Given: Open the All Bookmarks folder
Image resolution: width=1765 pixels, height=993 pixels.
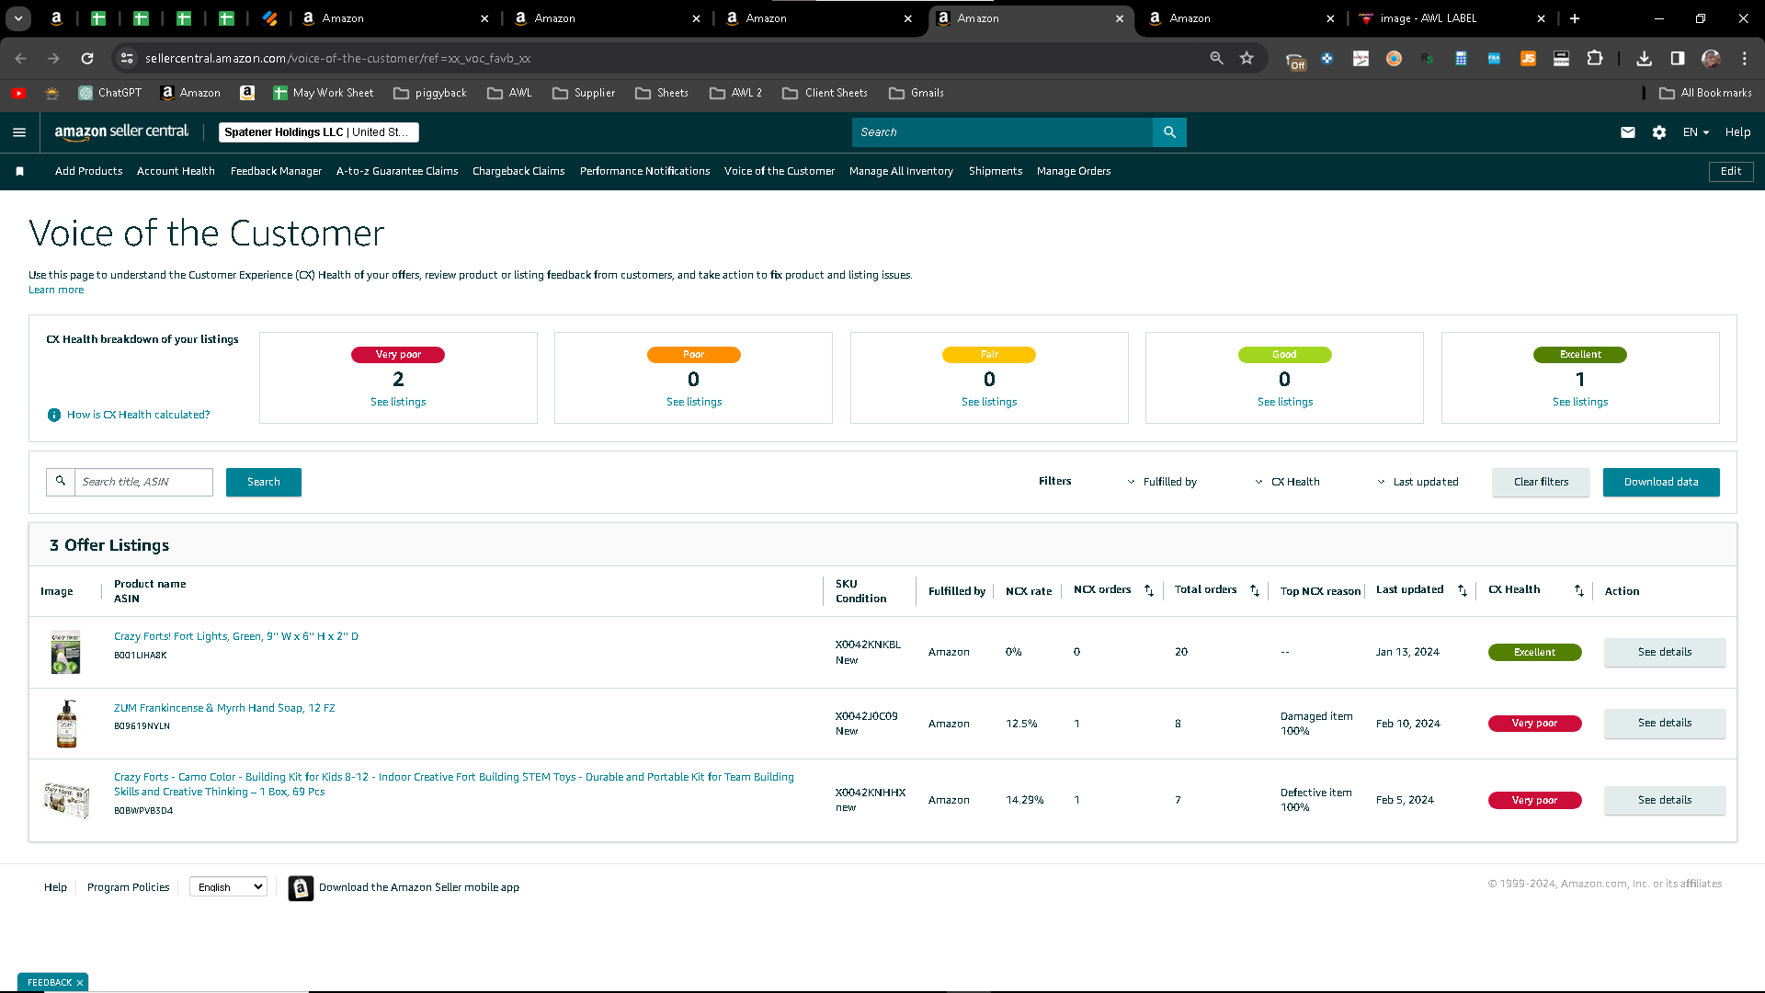Looking at the screenshot, I should point(1705,93).
